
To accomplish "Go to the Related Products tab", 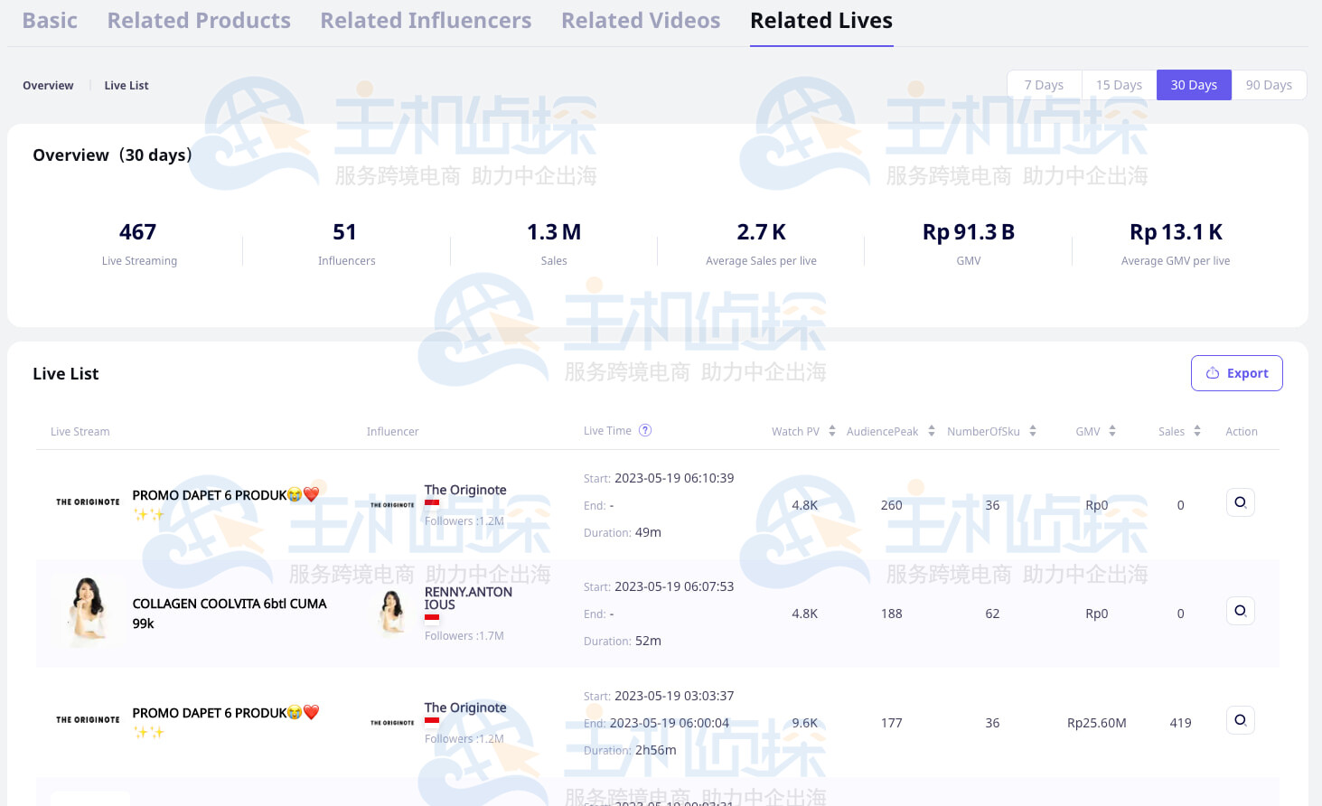I will (199, 21).
